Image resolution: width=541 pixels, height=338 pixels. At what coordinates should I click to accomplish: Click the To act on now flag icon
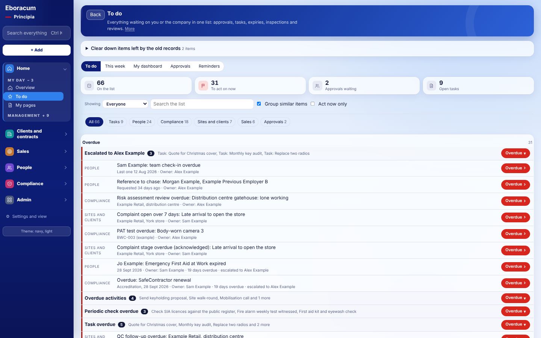(x=203, y=86)
